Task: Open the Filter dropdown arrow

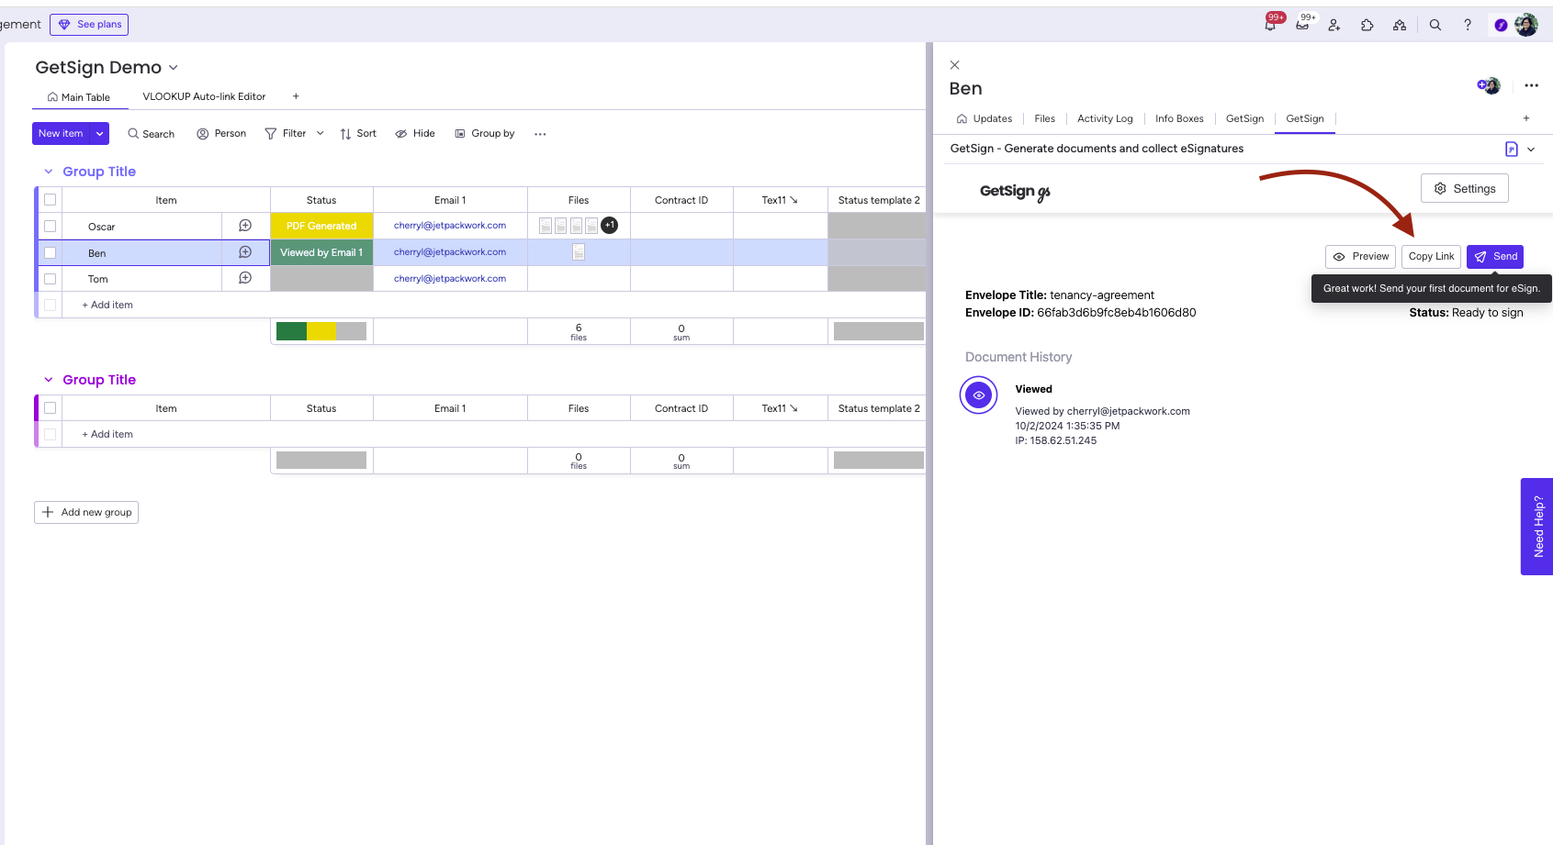Action: (321, 134)
